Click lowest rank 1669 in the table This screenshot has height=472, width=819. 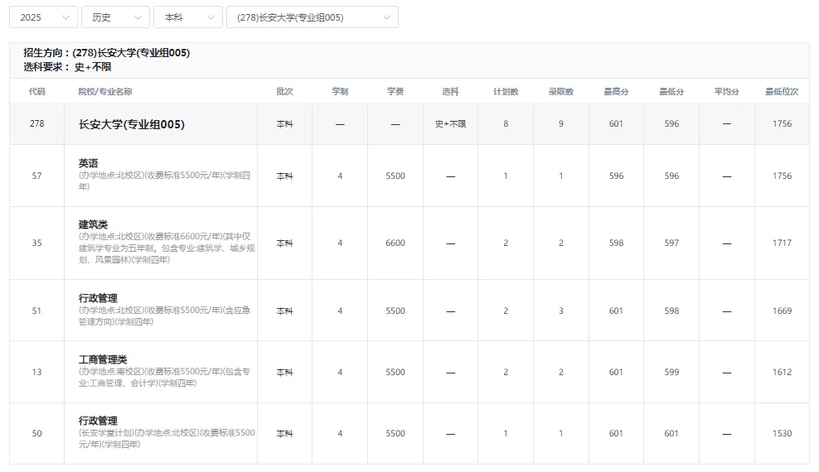point(782,311)
